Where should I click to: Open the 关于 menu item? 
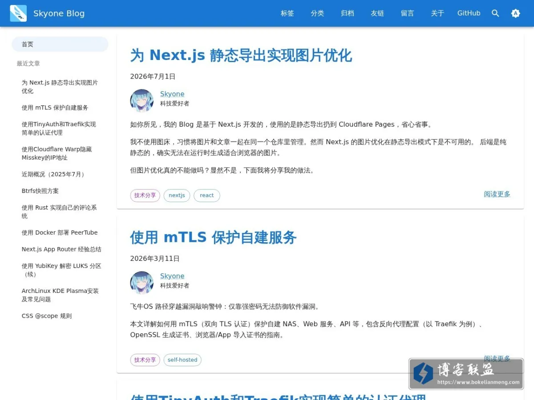pyautogui.click(x=437, y=13)
